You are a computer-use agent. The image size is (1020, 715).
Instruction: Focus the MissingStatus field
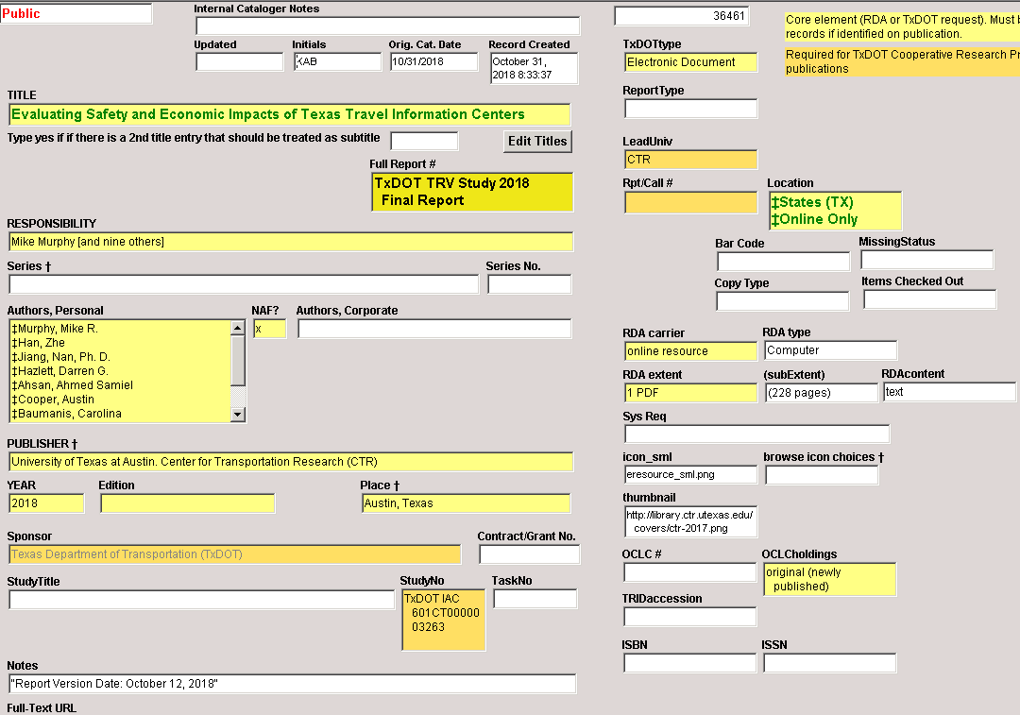click(927, 260)
